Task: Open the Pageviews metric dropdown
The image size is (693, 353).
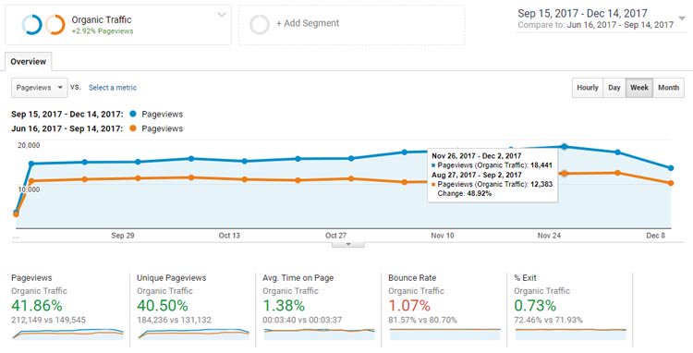Action: 40,88
